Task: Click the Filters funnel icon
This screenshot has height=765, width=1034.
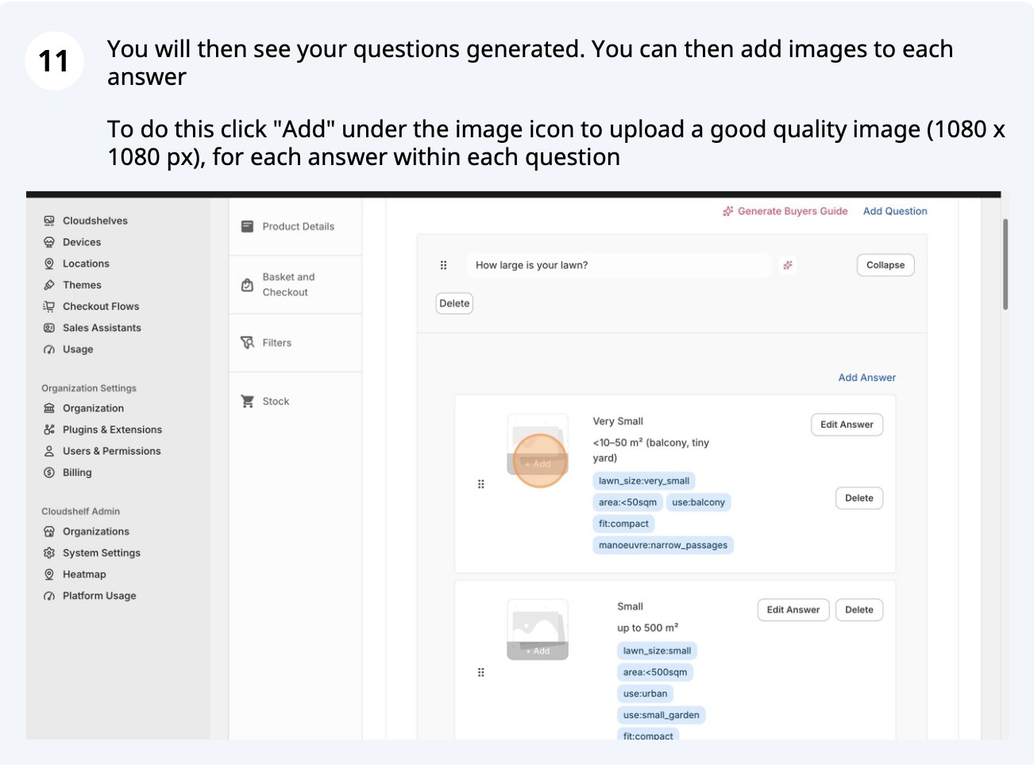Action: pyautogui.click(x=248, y=343)
